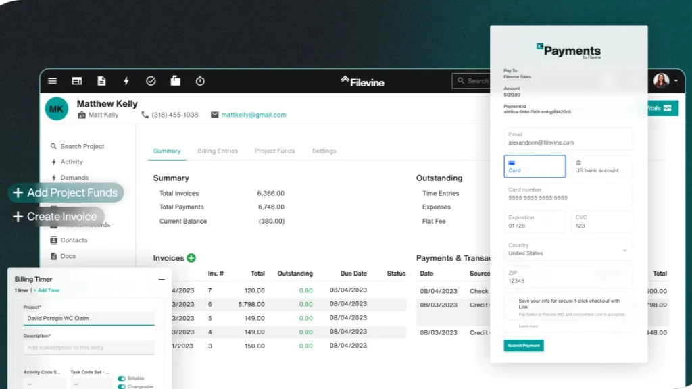Screen dimensions: 692x389
Task: Toggle the Chargeable switch
Action: tap(122, 386)
